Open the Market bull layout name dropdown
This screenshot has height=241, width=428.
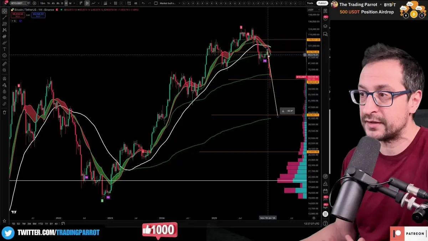tap(170, 3)
